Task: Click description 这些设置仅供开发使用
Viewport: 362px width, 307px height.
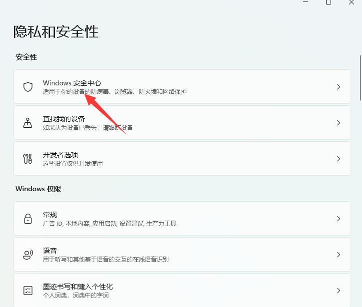Action: (x=73, y=164)
